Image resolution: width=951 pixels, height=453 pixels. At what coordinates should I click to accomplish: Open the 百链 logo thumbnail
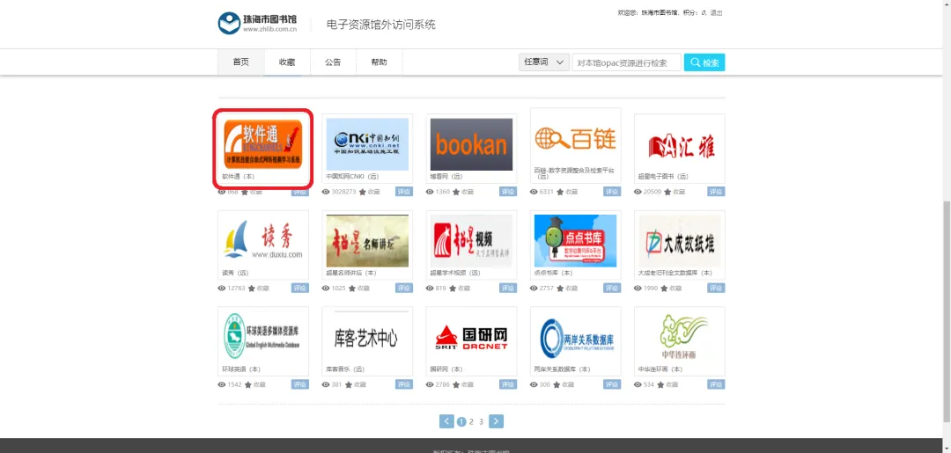[576, 138]
